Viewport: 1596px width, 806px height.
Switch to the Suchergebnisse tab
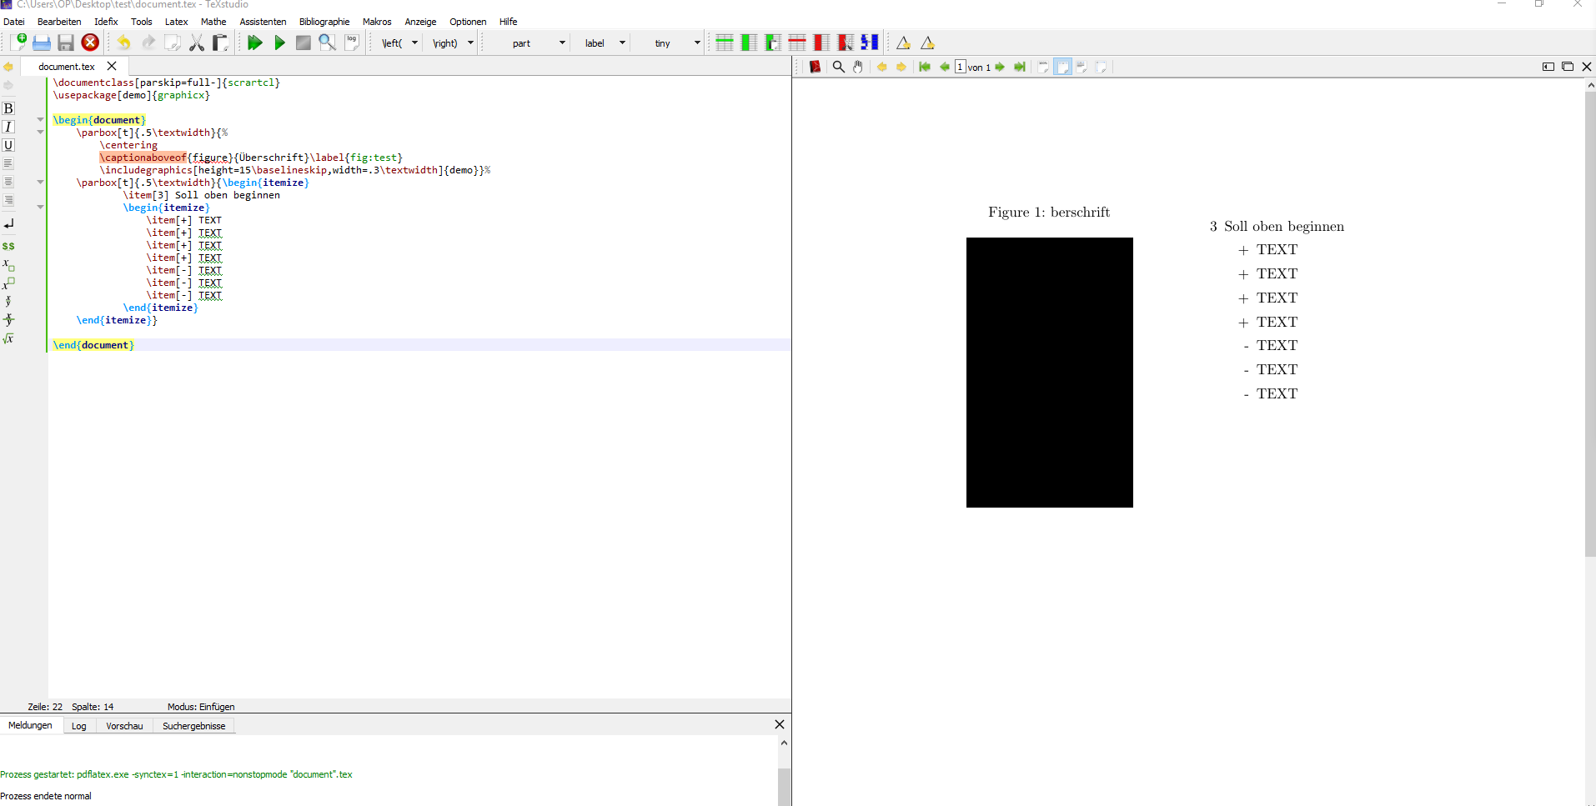[193, 726]
